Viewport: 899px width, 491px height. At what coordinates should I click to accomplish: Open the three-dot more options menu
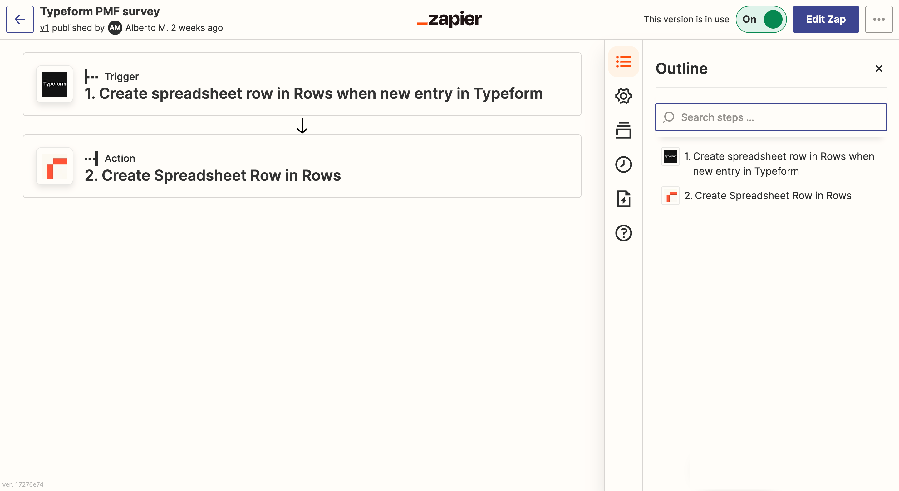point(878,19)
